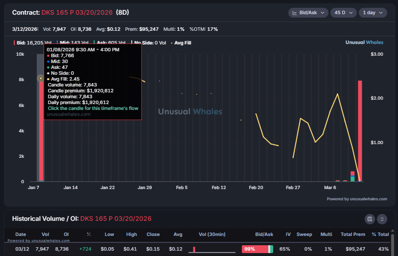This screenshot has height=256, width=398.
Task: Sort table by Total Prem column
Action: click(x=353, y=234)
